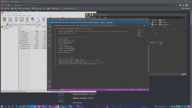Click the taskbar search icon
192x108 pixels.
pos(5,106)
